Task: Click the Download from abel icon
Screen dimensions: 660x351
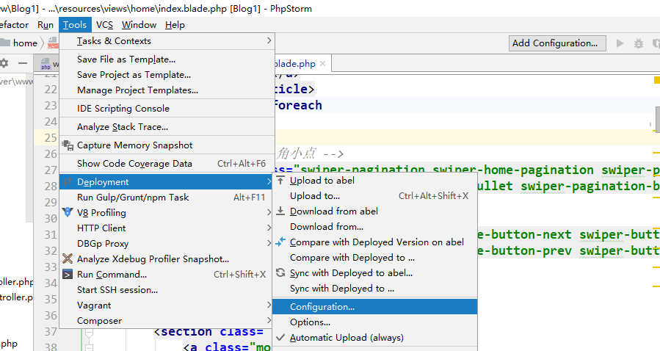Action: [280, 211]
